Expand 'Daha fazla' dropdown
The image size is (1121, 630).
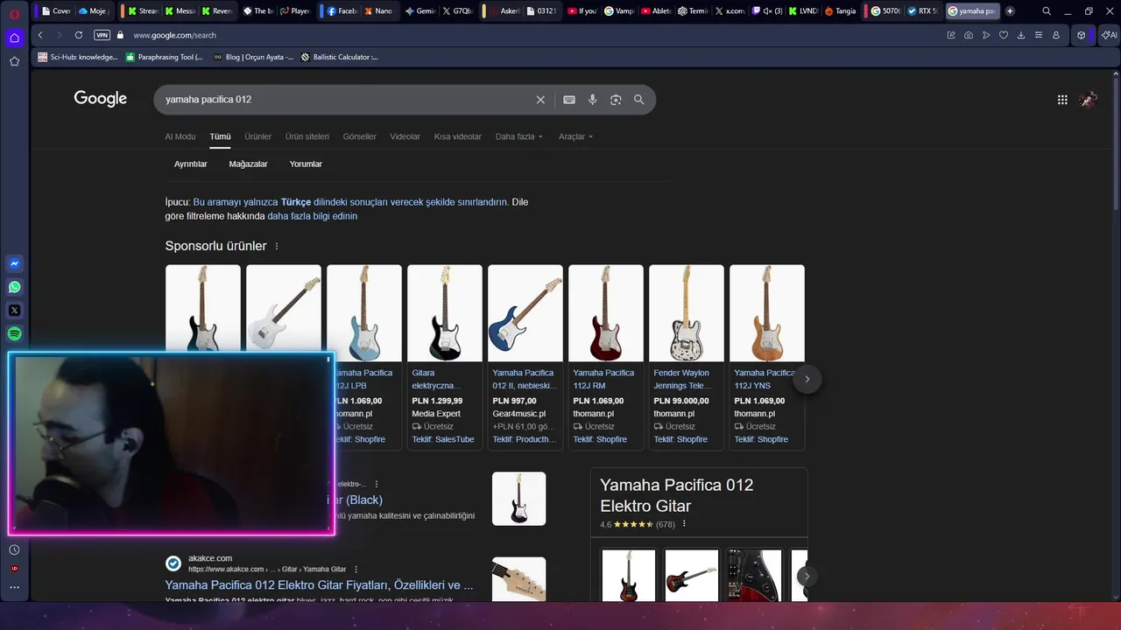pos(519,136)
